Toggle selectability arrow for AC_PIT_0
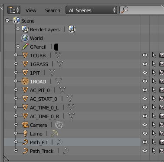Image resolution: width=164 pixels, height=162 pixels. pos(154,90)
